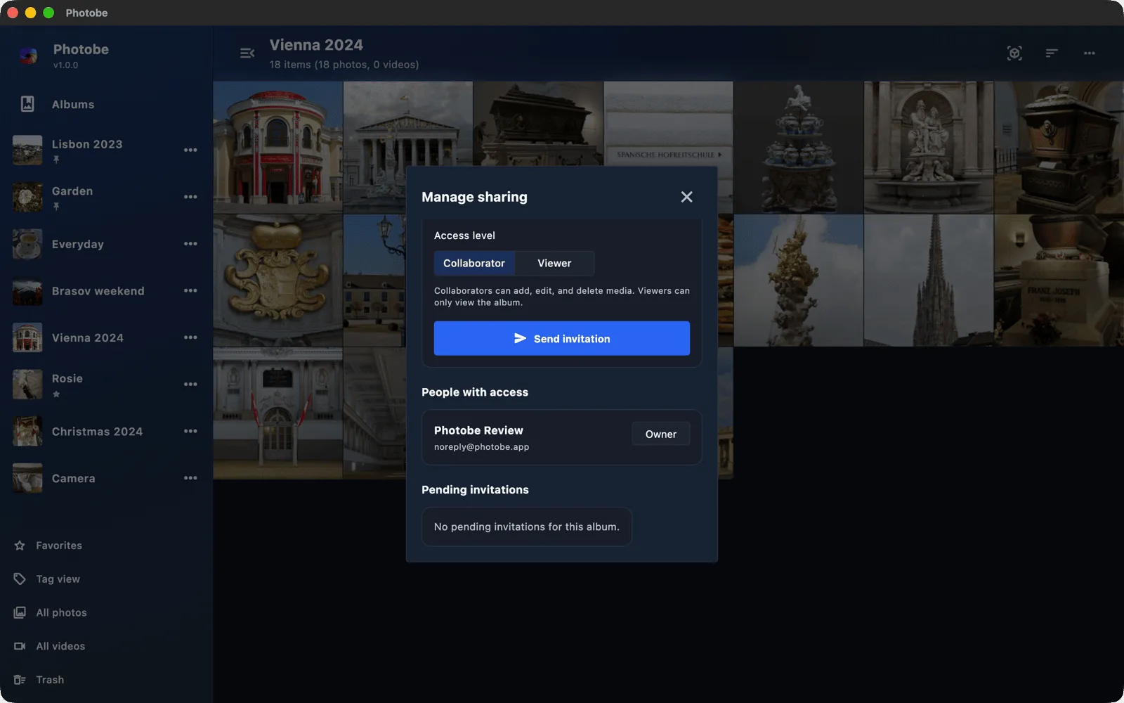Open the album more options menu
1124x703 pixels.
[1090, 53]
